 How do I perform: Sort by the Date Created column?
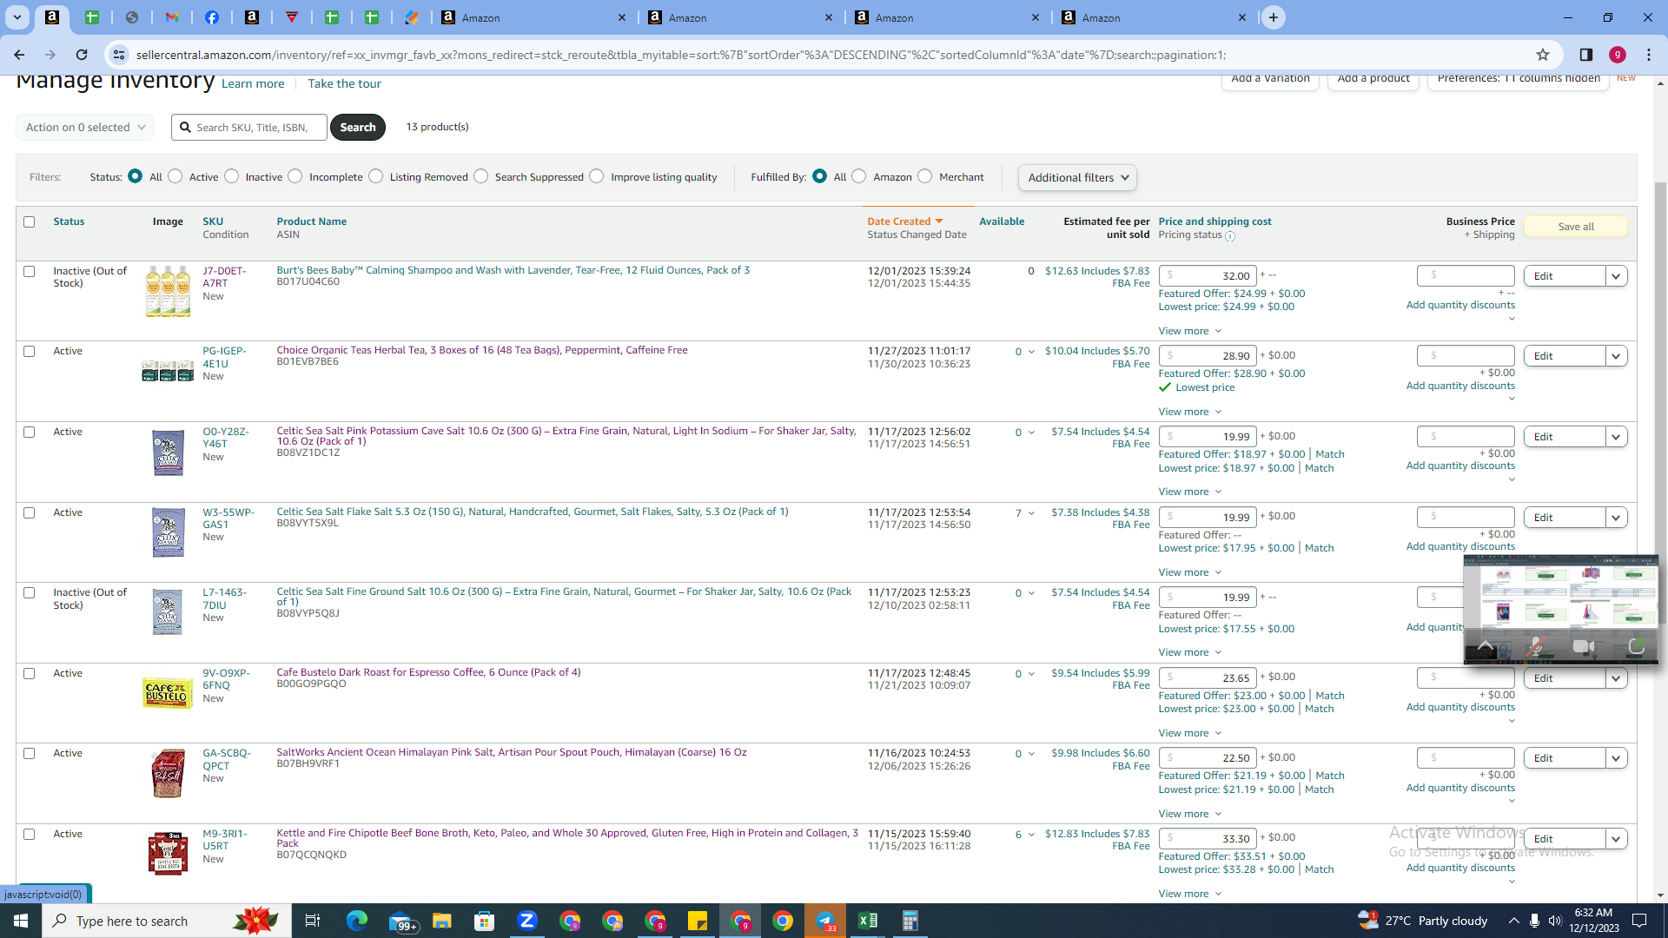click(x=904, y=221)
